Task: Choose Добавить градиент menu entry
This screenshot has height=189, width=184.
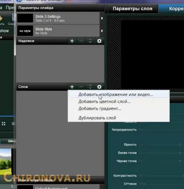Action: point(119,108)
